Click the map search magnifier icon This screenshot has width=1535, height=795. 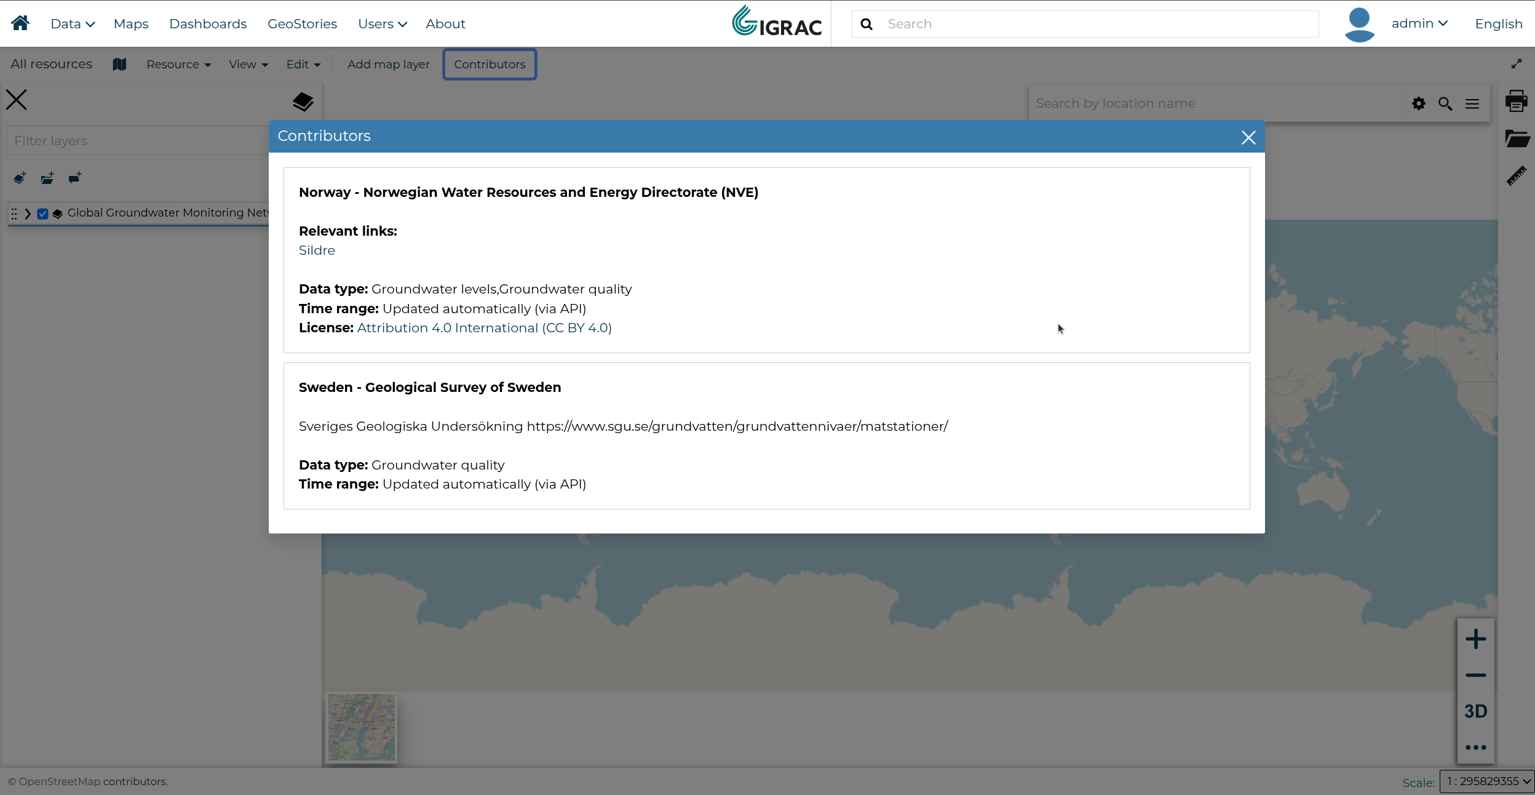1445,104
